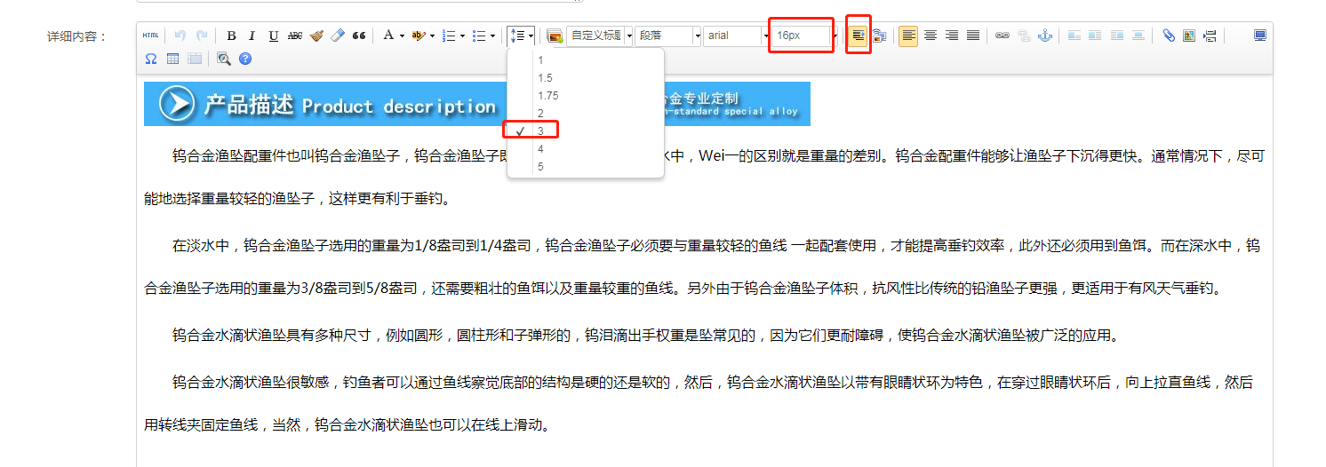Click paragraph starting 钨合金水滴状渔坠很敏感

pyautogui.click(x=699, y=404)
